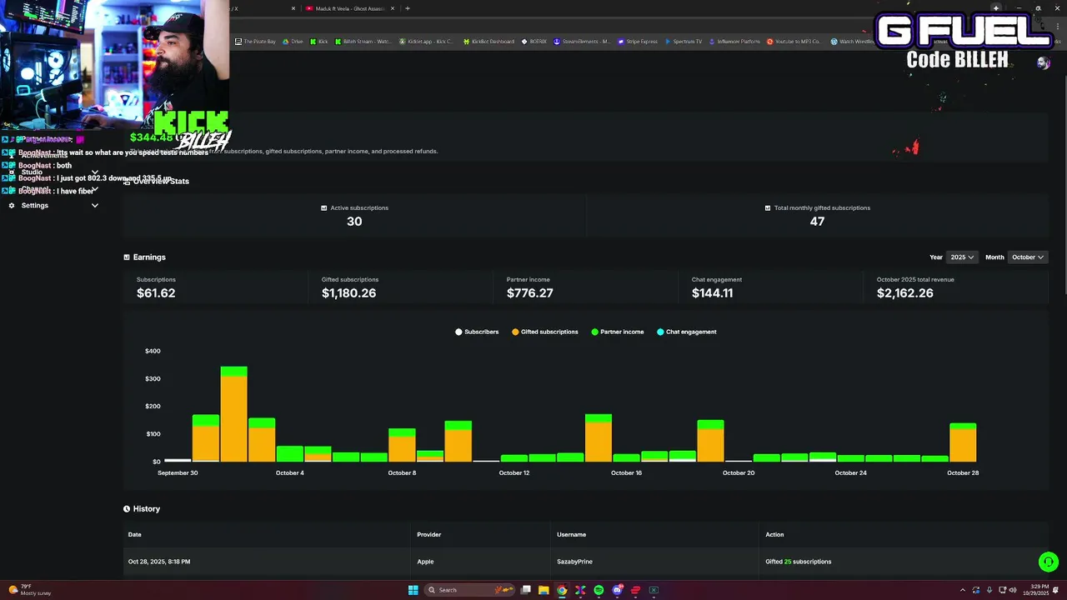The image size is (1067, 600).
Task: Click the green support chat bubble
Action: point(1048,562)
